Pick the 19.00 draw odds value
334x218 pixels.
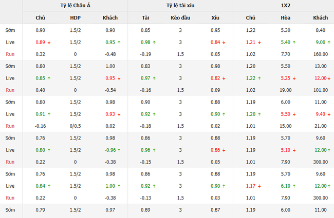pyautogui.click(x=286, y=90)
